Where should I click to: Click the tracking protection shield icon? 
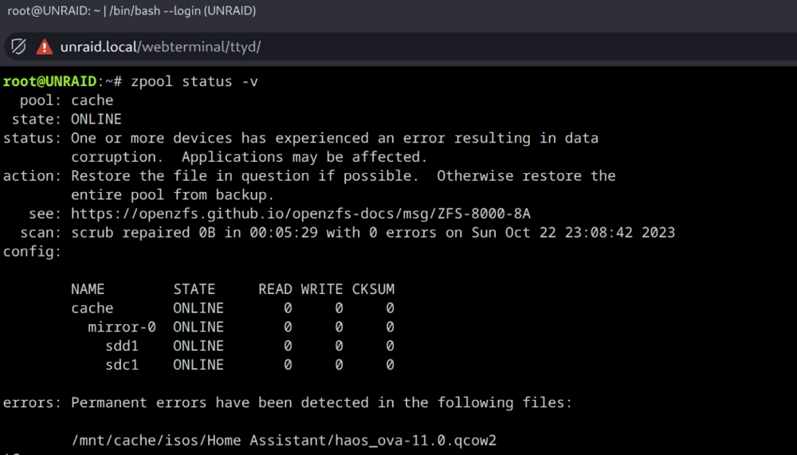point(19,47)
